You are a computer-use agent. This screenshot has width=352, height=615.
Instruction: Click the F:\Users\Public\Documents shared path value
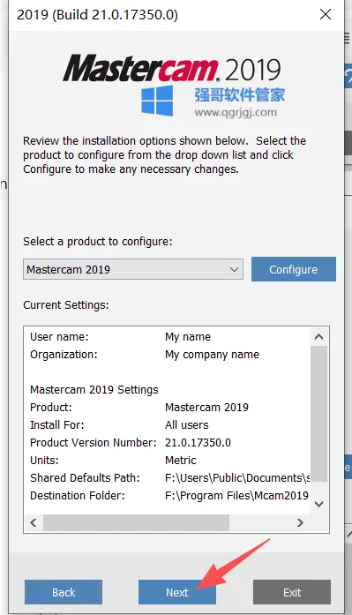click(237, 478)
